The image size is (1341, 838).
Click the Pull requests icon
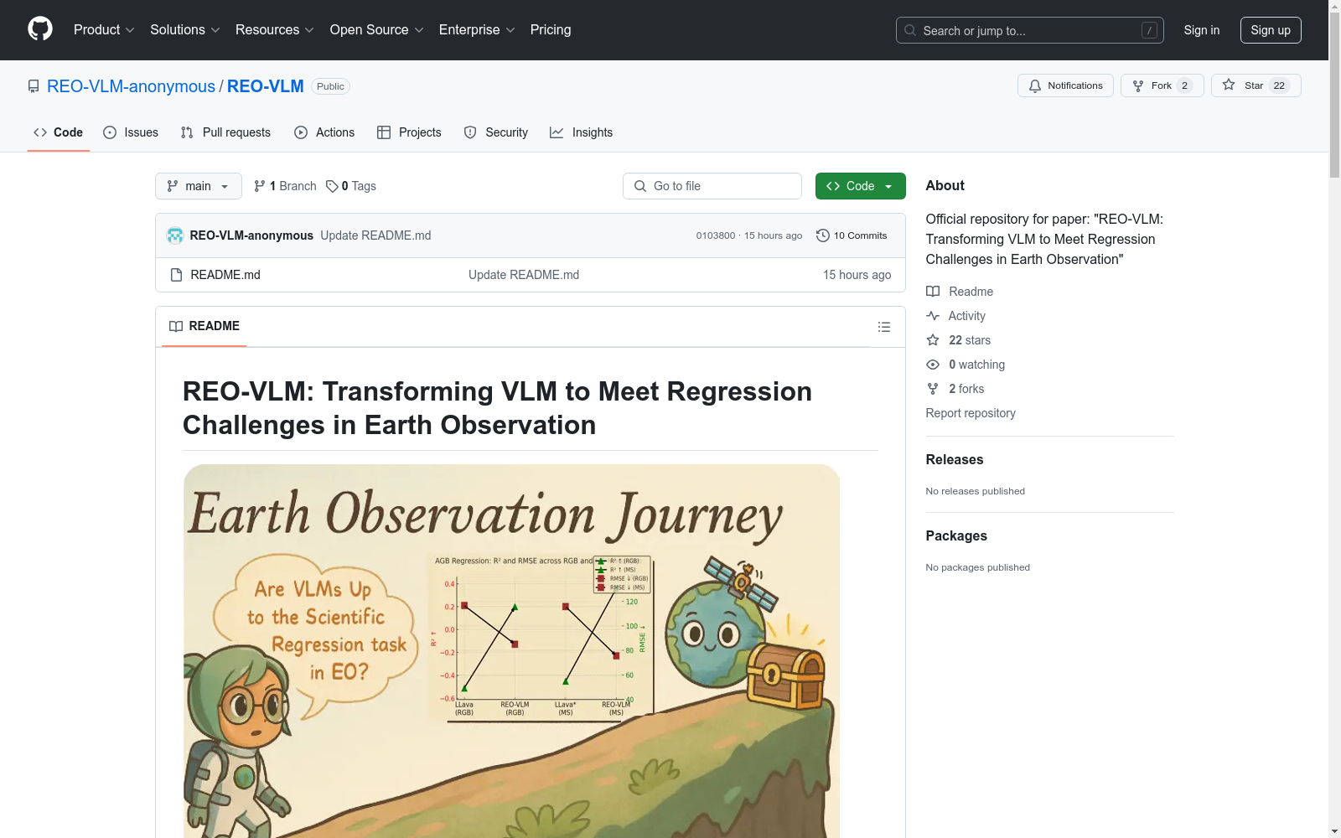coord(187,132)
